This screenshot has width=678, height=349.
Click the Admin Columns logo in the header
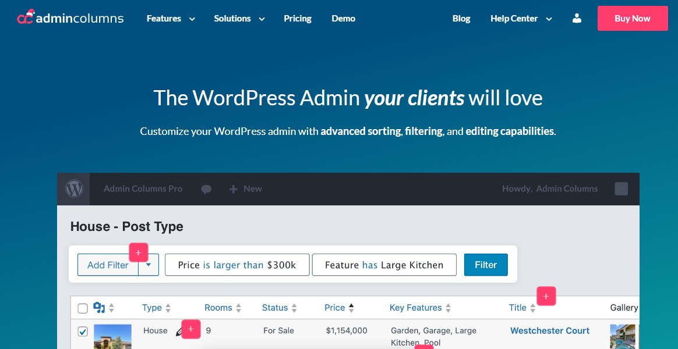(x=70, y=17)
